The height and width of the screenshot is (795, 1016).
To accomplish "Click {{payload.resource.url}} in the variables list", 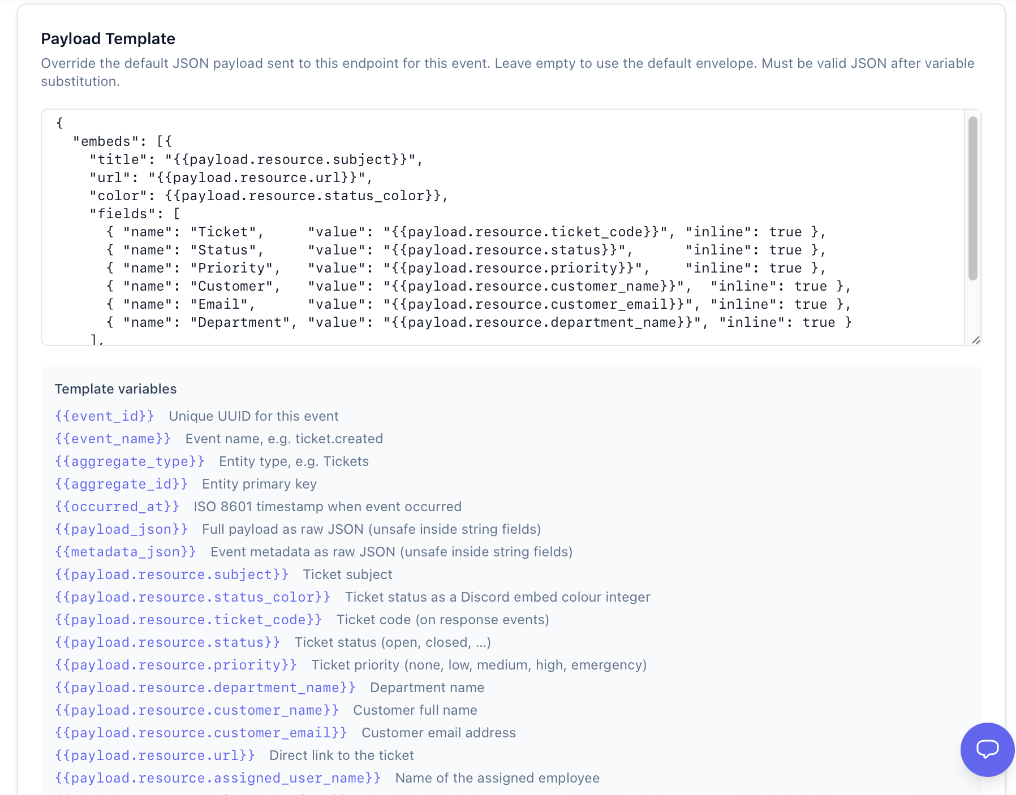I will pyautogui.click(x=155, y=755).
